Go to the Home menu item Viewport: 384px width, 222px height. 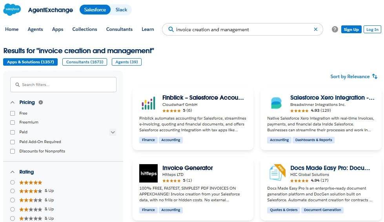[12, 29]
